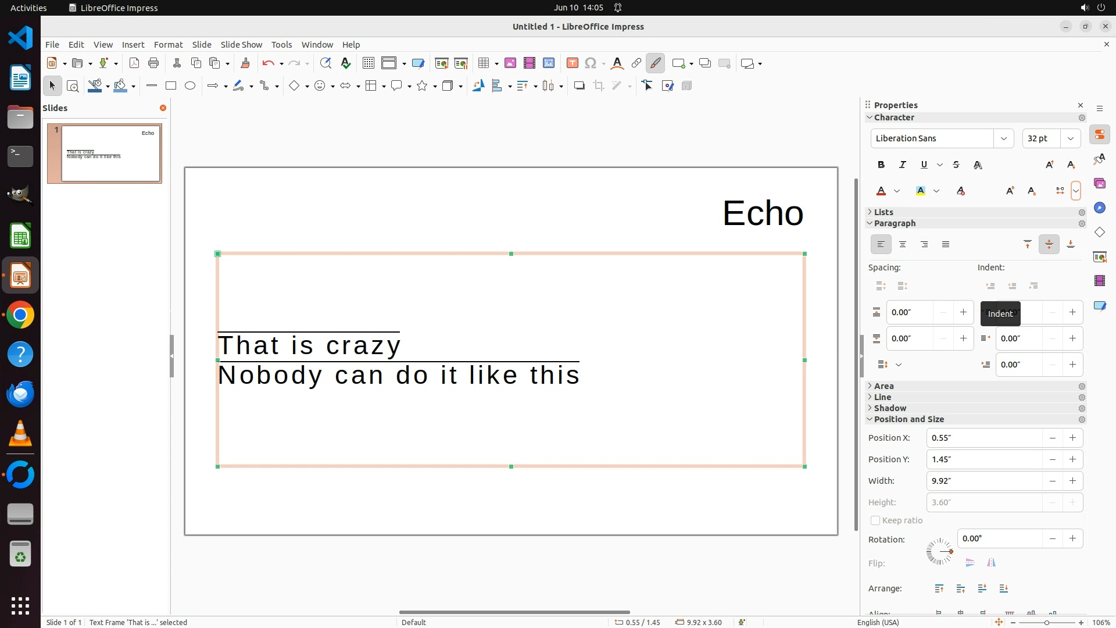The width and height of the screenshot is (1116, 628).
Task: Click the Display Grid icon
Action: (368, 63)
